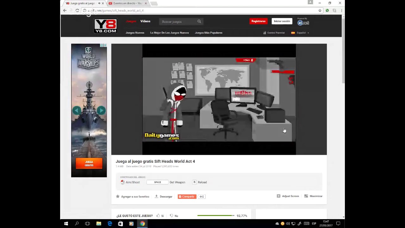
Task: Click the network tray icon
Action: (293, 224)
